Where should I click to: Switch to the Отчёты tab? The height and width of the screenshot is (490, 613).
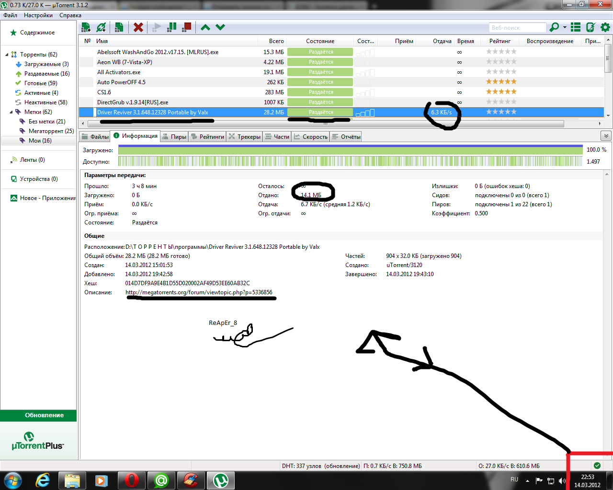(346, 137)
